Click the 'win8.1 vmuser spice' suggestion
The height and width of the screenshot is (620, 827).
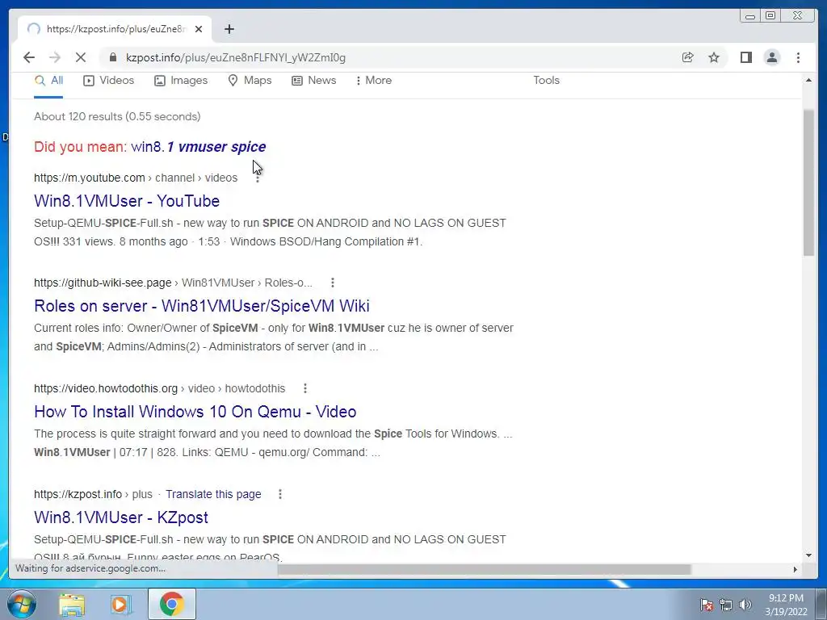point(199,147)
